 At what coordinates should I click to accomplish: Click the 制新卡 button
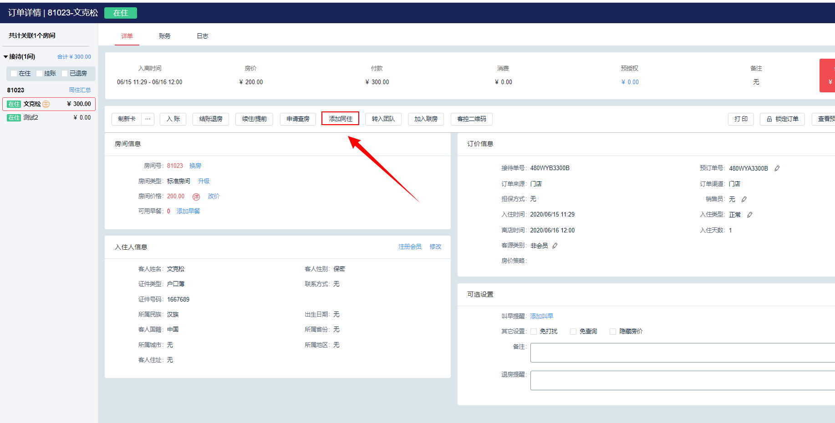pyautogui.click(x=127, y=119)
